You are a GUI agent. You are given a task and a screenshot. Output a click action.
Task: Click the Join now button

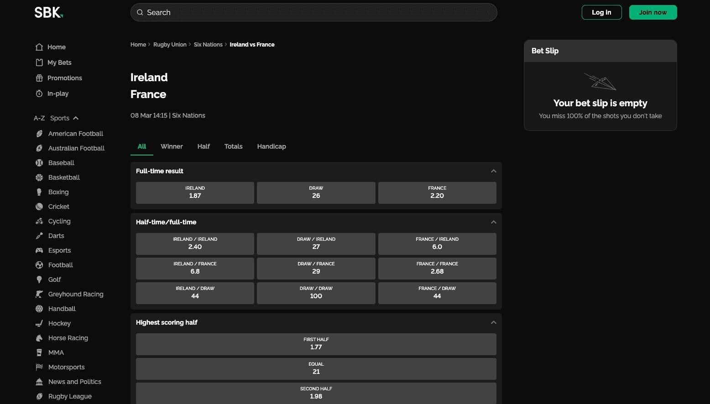coord(653,12)
